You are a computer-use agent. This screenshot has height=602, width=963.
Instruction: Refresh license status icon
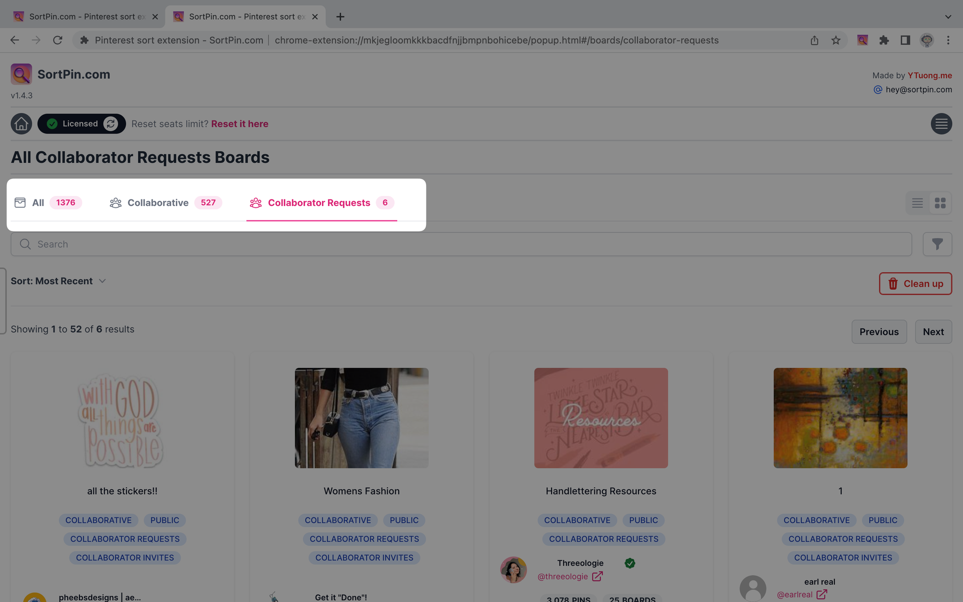[x=111, y=124]
